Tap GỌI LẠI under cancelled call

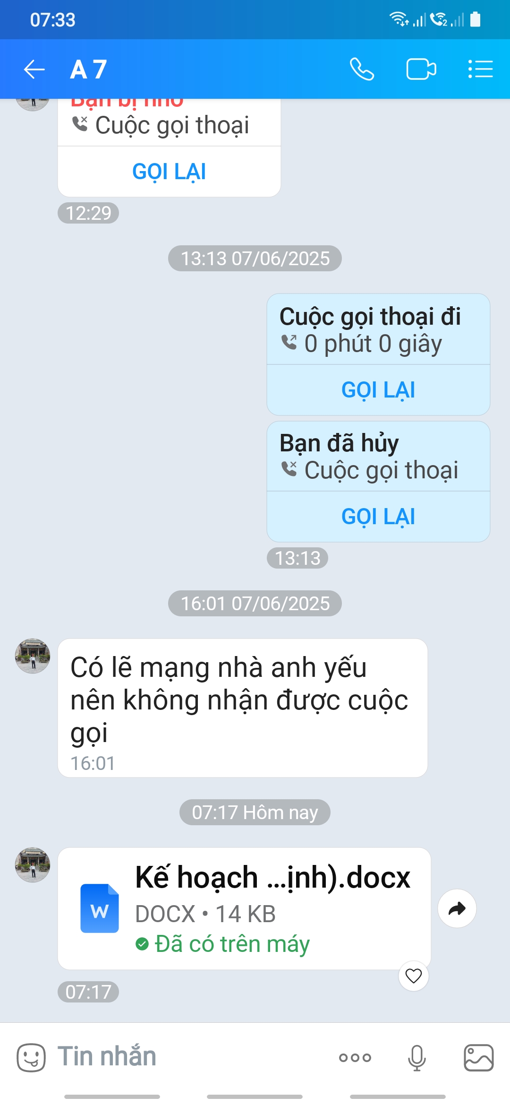click(378, 517)
